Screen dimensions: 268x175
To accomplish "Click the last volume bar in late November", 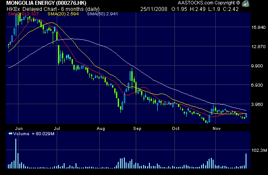I will click(246, 161).
